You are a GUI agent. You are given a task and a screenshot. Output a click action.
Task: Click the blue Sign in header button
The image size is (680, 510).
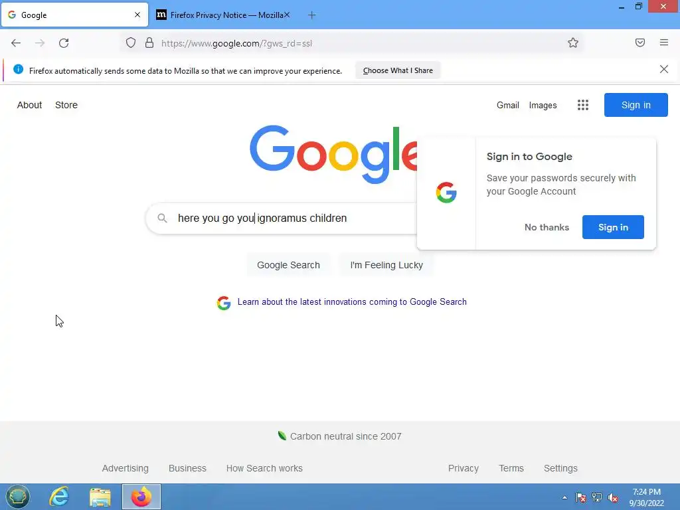click(x=636, y=105)
